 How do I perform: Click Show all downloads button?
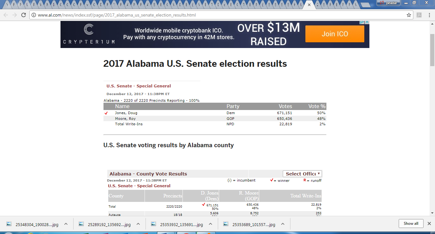coord(411,224)
